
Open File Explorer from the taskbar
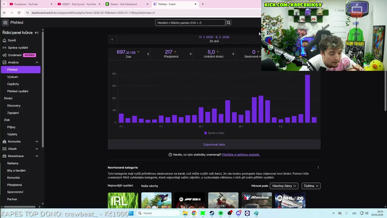[185, 213]
